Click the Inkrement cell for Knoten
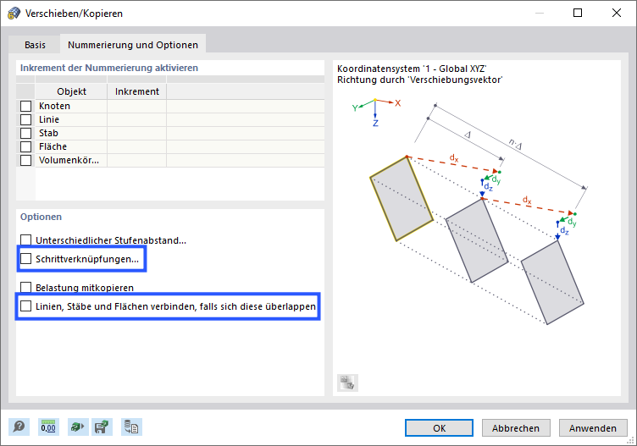This screenshot has height=446, width=637. [137, 106]
